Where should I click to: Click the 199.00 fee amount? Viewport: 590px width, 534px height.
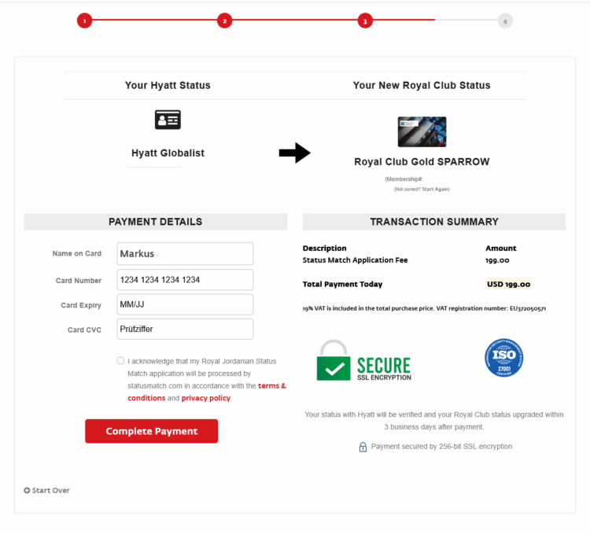[497, 260]
